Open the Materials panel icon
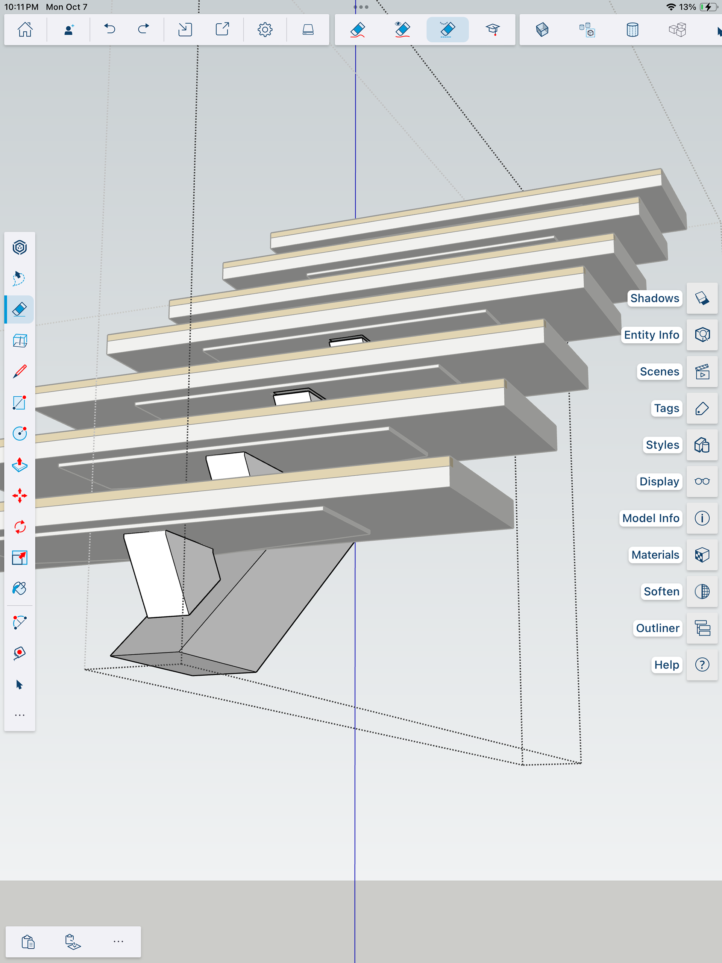Viewport: 722px width, 963px height. click(702, 555)
